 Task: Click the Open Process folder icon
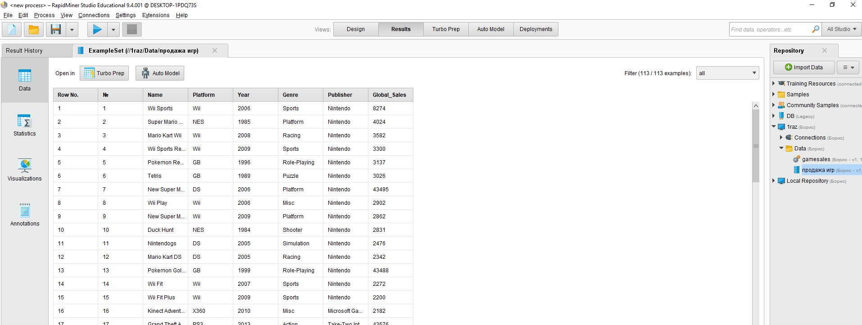point(34,30)
